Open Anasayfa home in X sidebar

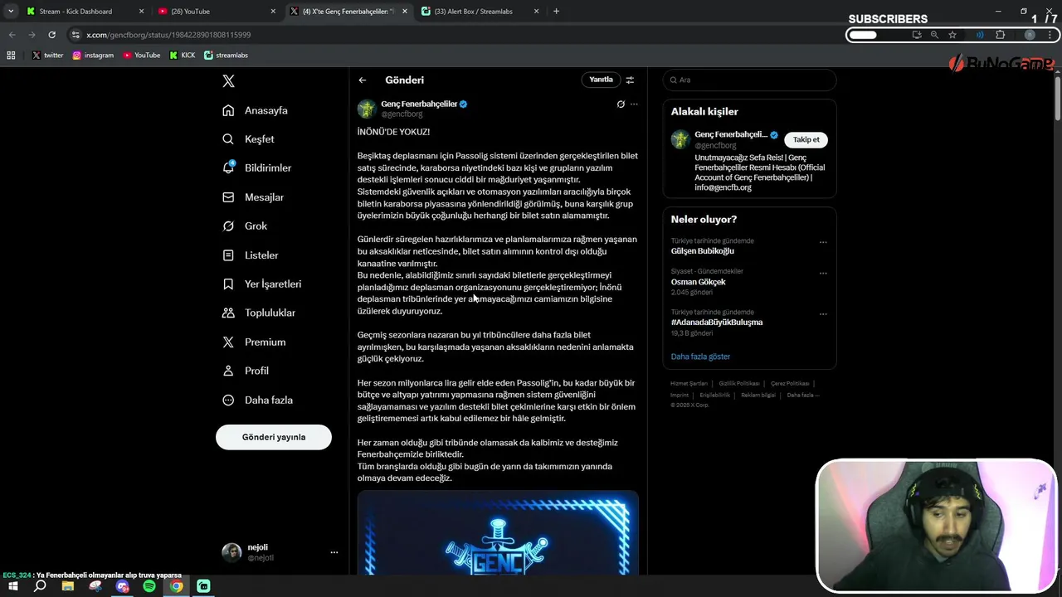click(256, 110)
